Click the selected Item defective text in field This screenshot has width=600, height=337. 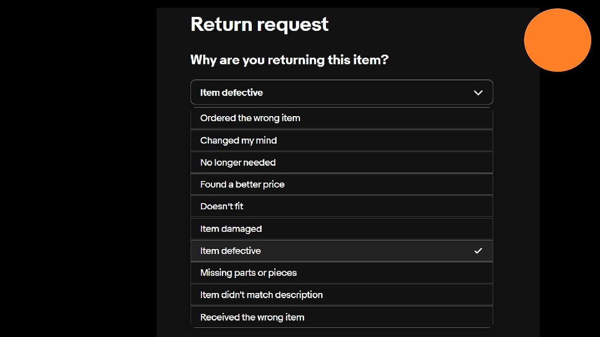point(232,93)
